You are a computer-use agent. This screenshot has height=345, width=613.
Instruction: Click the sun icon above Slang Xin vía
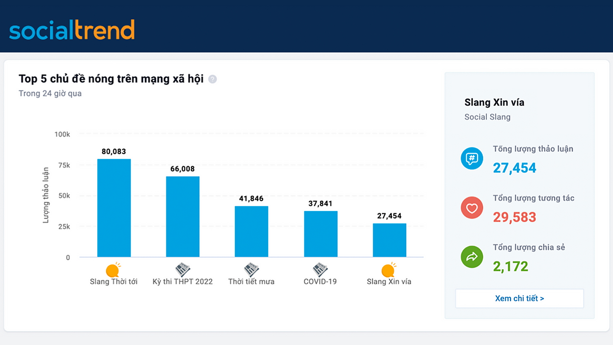[388, 270]
